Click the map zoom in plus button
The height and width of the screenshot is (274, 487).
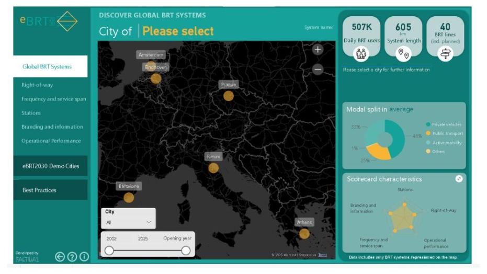click(318, 50)
